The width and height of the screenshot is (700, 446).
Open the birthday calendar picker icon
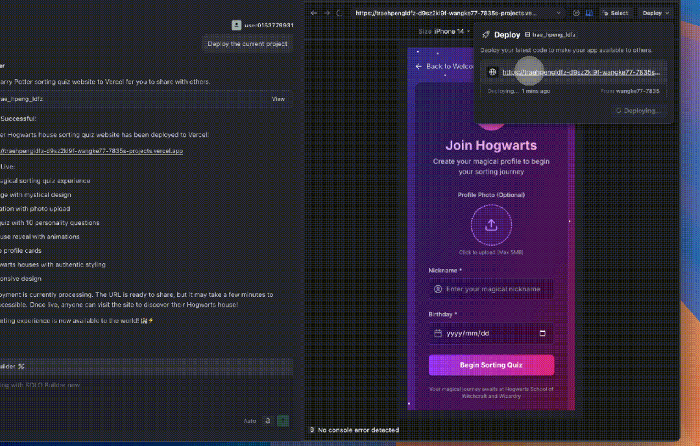(542, 334)
